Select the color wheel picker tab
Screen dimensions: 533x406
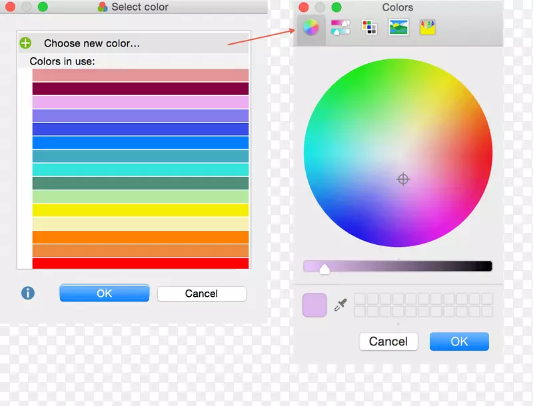pyautogui.click(x=310, y=27)
